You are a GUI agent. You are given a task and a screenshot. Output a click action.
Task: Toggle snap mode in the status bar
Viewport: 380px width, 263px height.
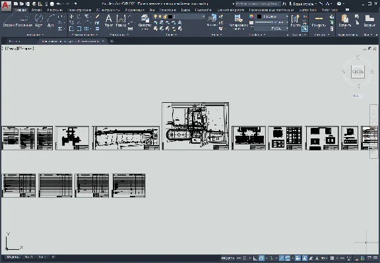click(x=245, y=258)
